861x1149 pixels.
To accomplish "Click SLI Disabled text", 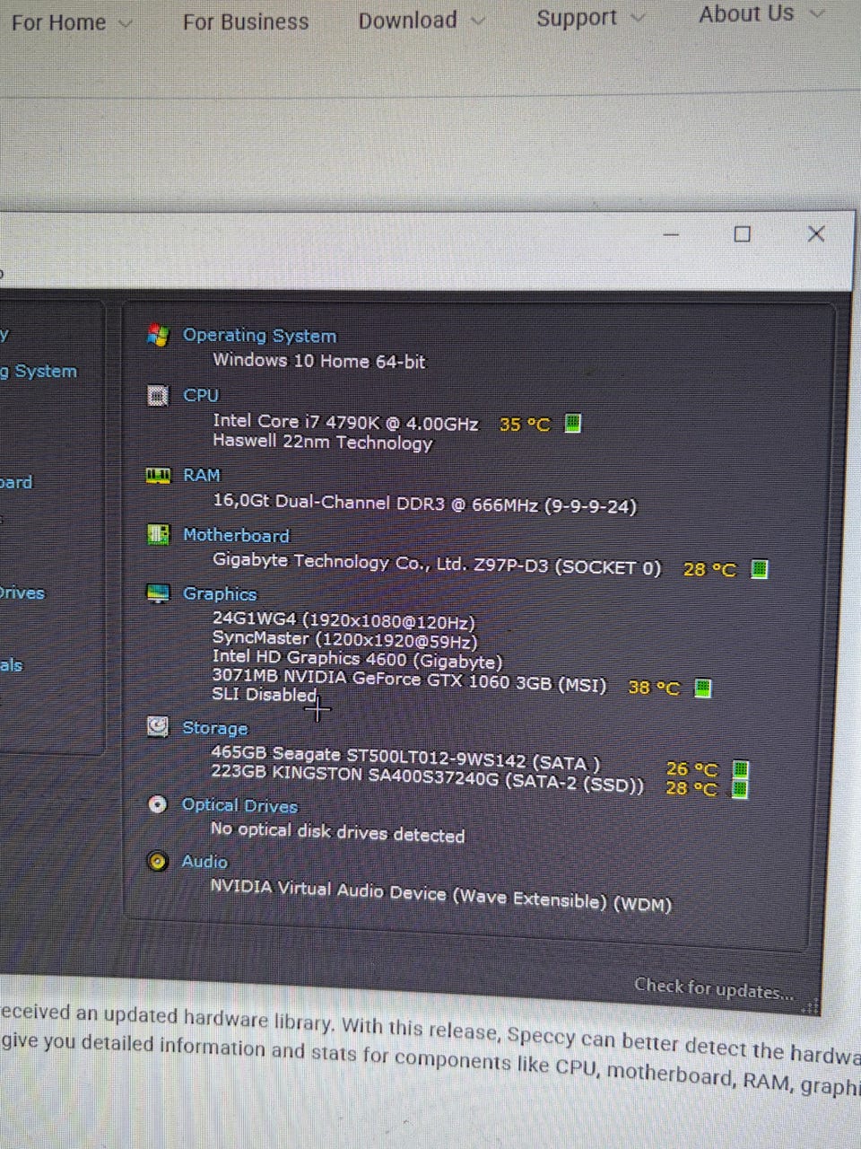I will click(x=265, y=695).
